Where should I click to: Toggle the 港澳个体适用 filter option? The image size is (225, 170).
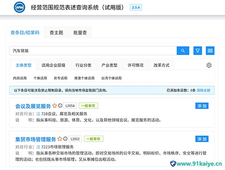point(84,78)
